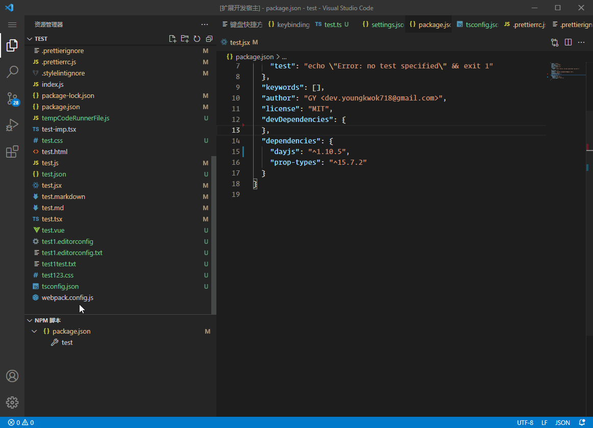Screen dimensions: 593x428
Task: Collapse package.json in NPM scripts
Action: click(34, 331)
